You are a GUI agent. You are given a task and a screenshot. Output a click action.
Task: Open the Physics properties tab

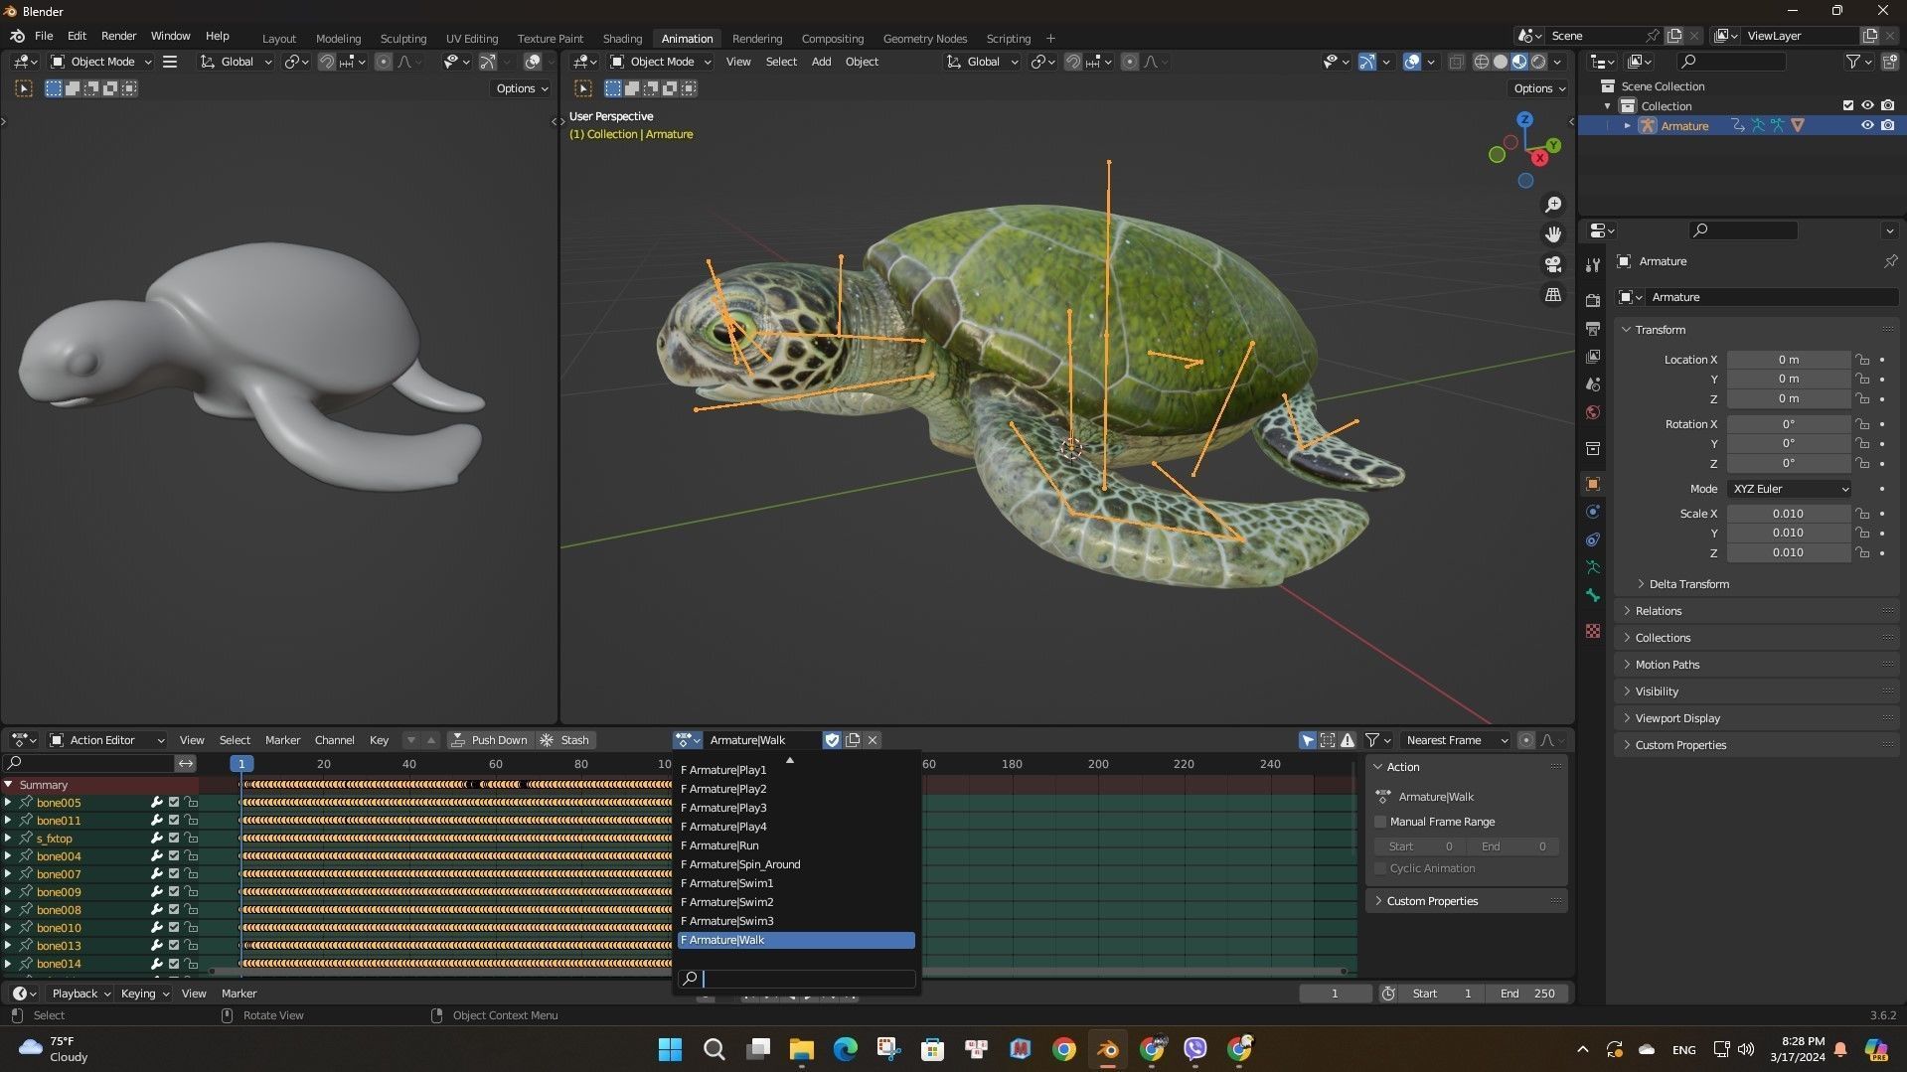click(x=1593, y=512)
